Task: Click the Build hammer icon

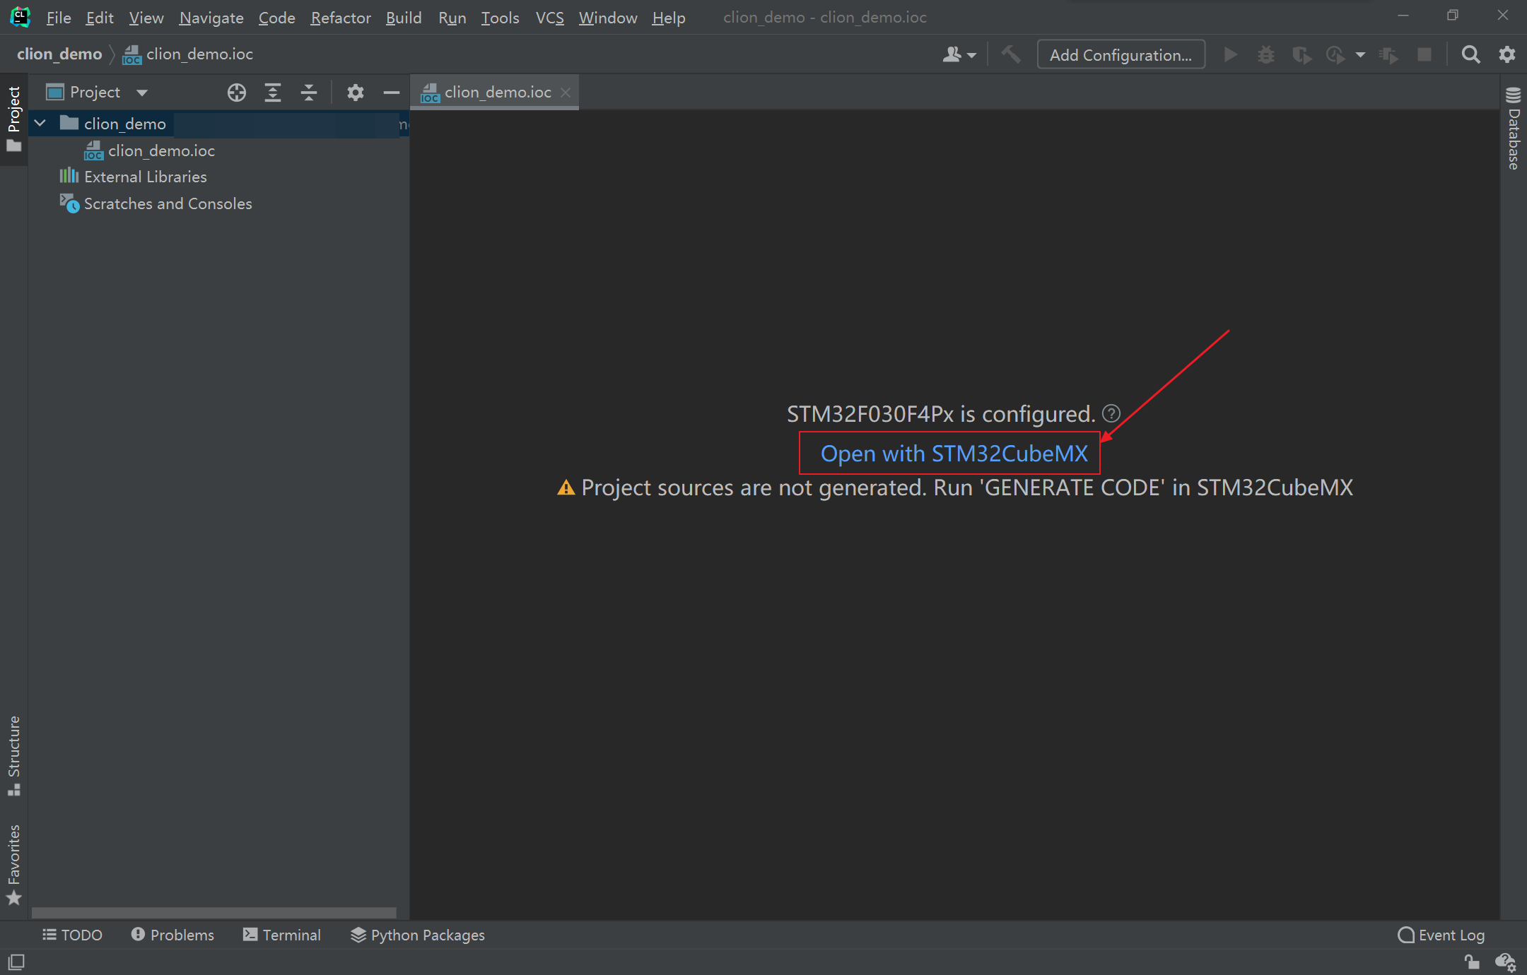Action: tap(1011, 54)
